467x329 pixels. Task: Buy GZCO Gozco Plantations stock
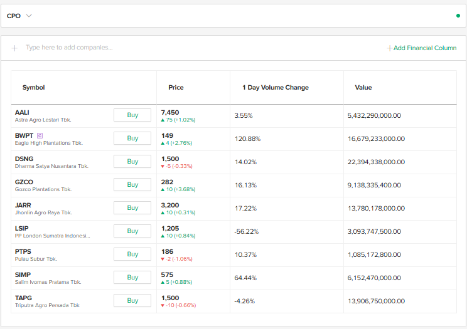click(x=132, y=185)
